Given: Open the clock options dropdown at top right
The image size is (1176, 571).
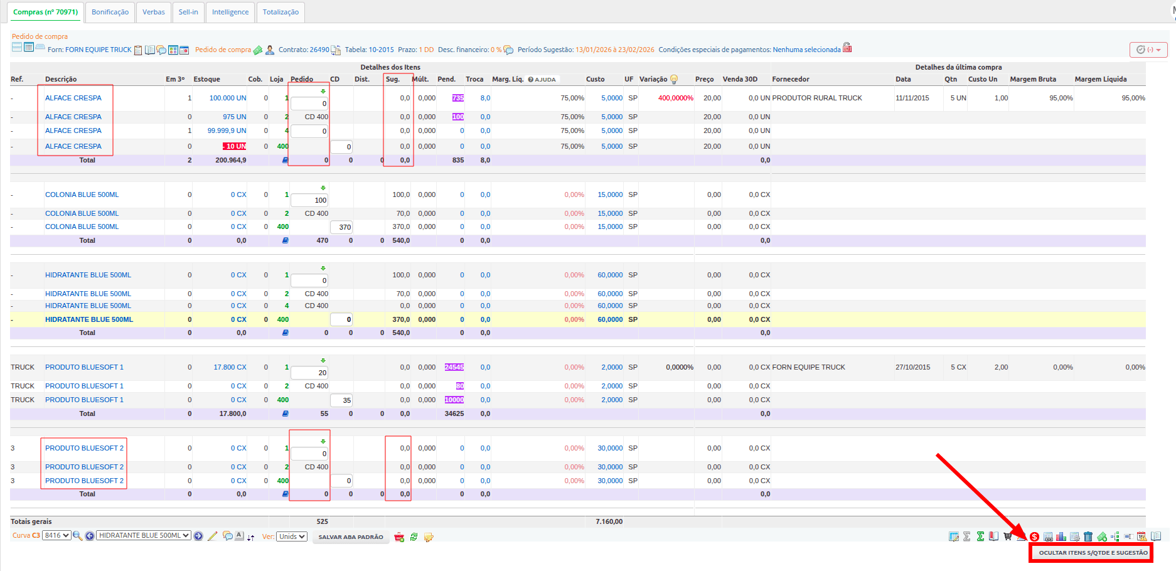Looking at the screenshot, I should click(x=1148, y=50).
